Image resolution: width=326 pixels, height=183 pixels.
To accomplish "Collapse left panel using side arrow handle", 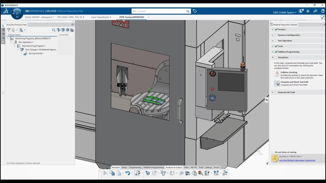I will click(3, 93).
